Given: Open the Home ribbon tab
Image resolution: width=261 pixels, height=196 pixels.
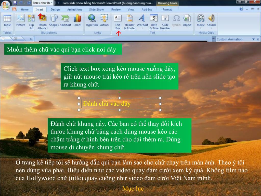Looking at the screenshot, I should 25,9.
